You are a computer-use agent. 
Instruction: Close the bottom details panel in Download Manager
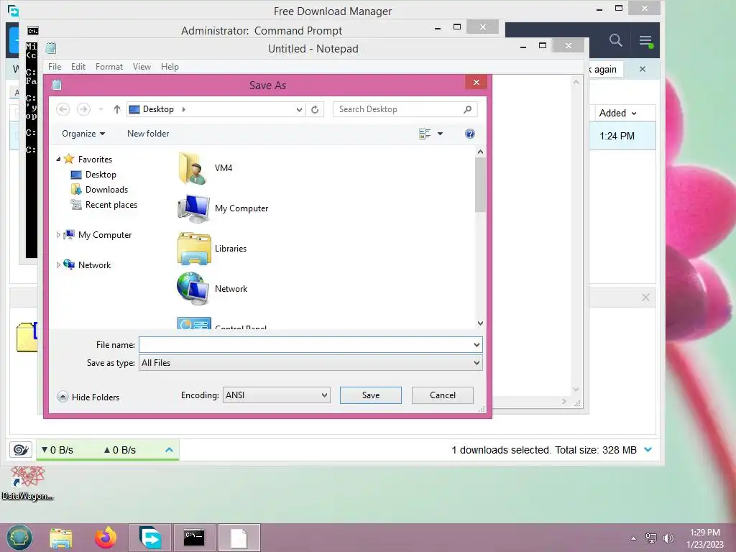[x=646, y=298]
